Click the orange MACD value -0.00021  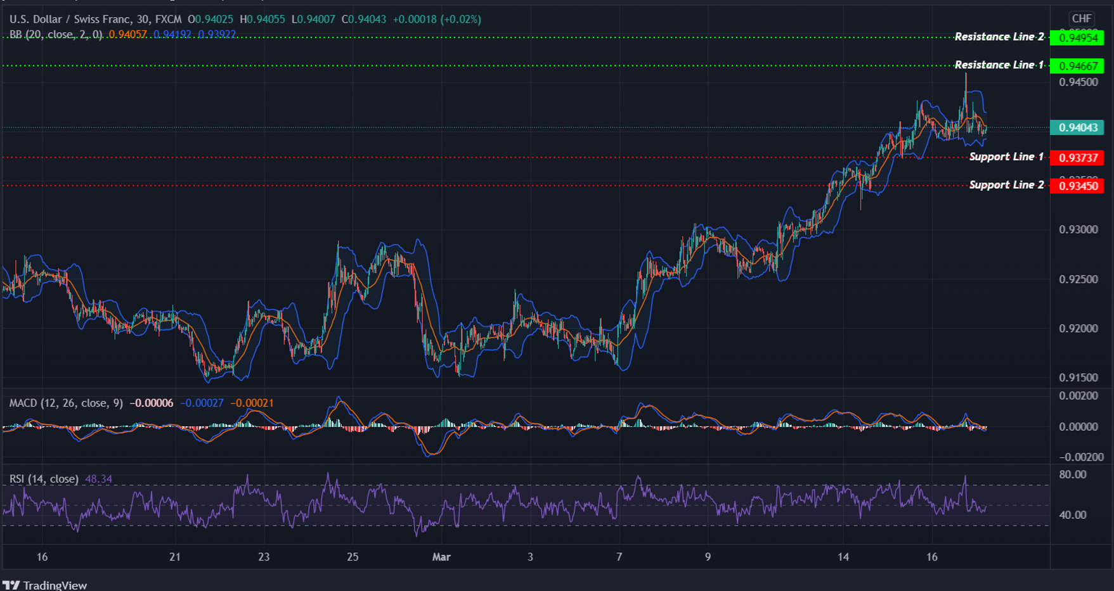point(252,403)
